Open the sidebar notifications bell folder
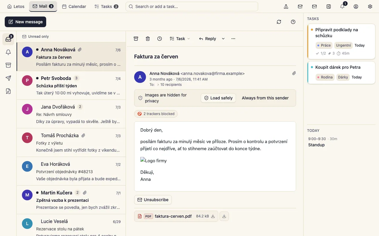 click(8, 52)
